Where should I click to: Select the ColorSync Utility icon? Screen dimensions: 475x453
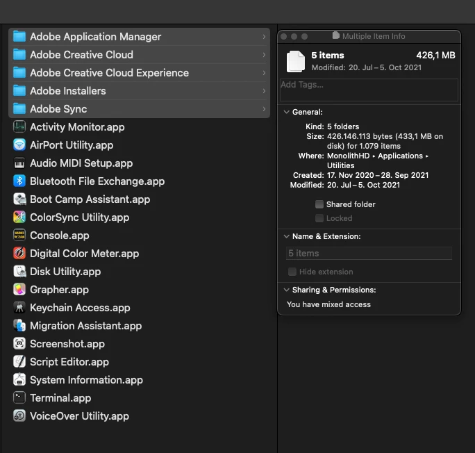click(19, 217)
